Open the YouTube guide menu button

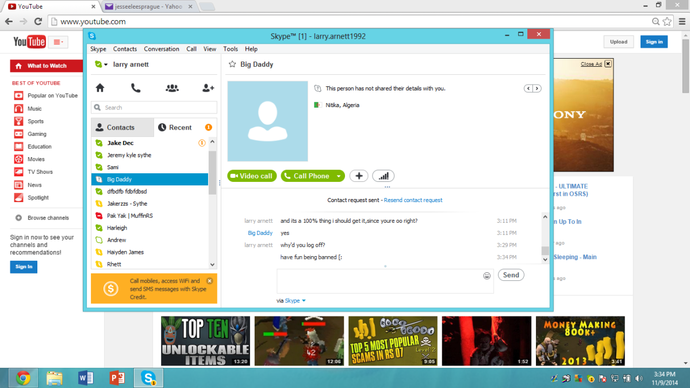57,42
